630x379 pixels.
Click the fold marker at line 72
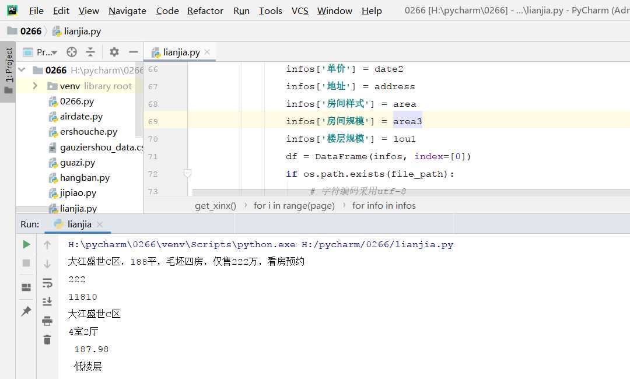point(187,173)
